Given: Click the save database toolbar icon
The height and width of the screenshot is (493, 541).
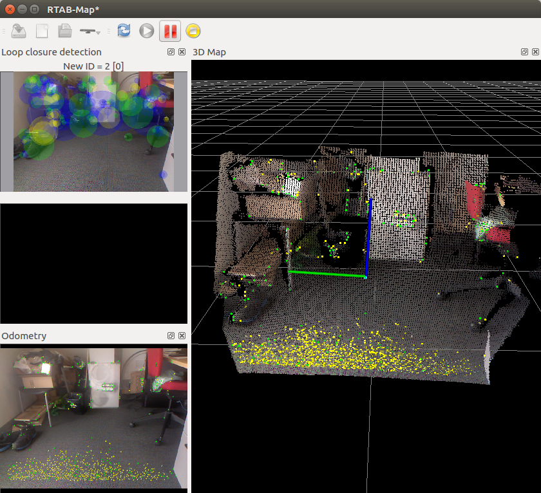Looking at the screenshot, I should [19, 30].
